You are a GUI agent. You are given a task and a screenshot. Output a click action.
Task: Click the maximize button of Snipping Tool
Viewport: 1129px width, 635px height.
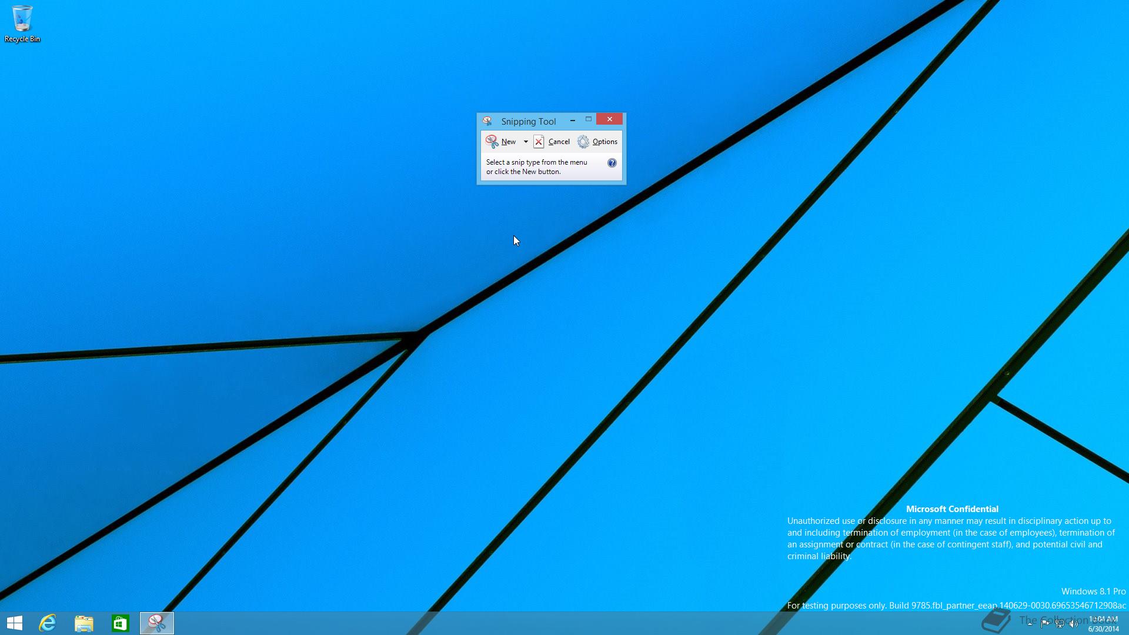(x=589, y=119)
